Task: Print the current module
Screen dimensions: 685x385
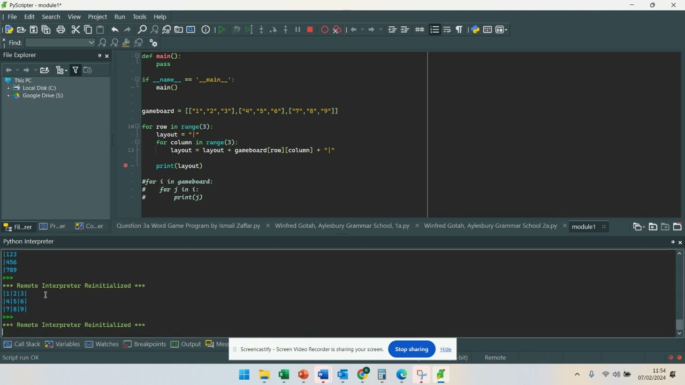Action: (61, 30)
